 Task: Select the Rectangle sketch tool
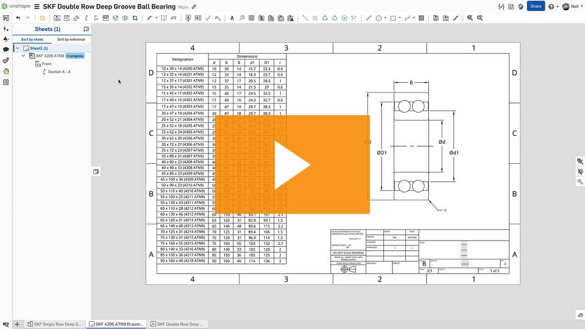tap(393, 18)
